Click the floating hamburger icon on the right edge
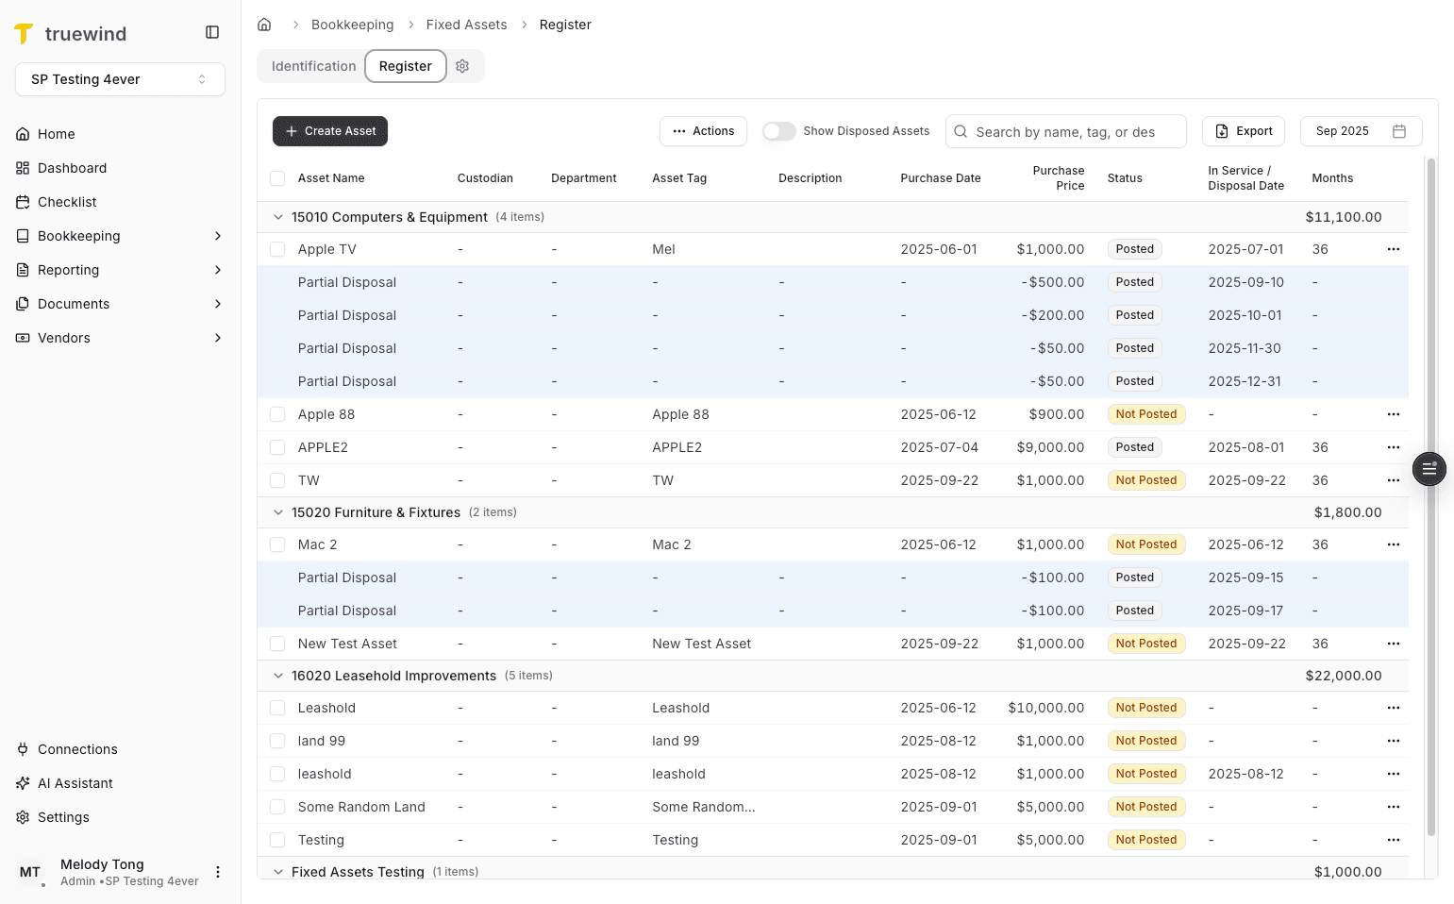Image resolution: width=1454 pixels, height=904 pixels. tap(1429, 468)
